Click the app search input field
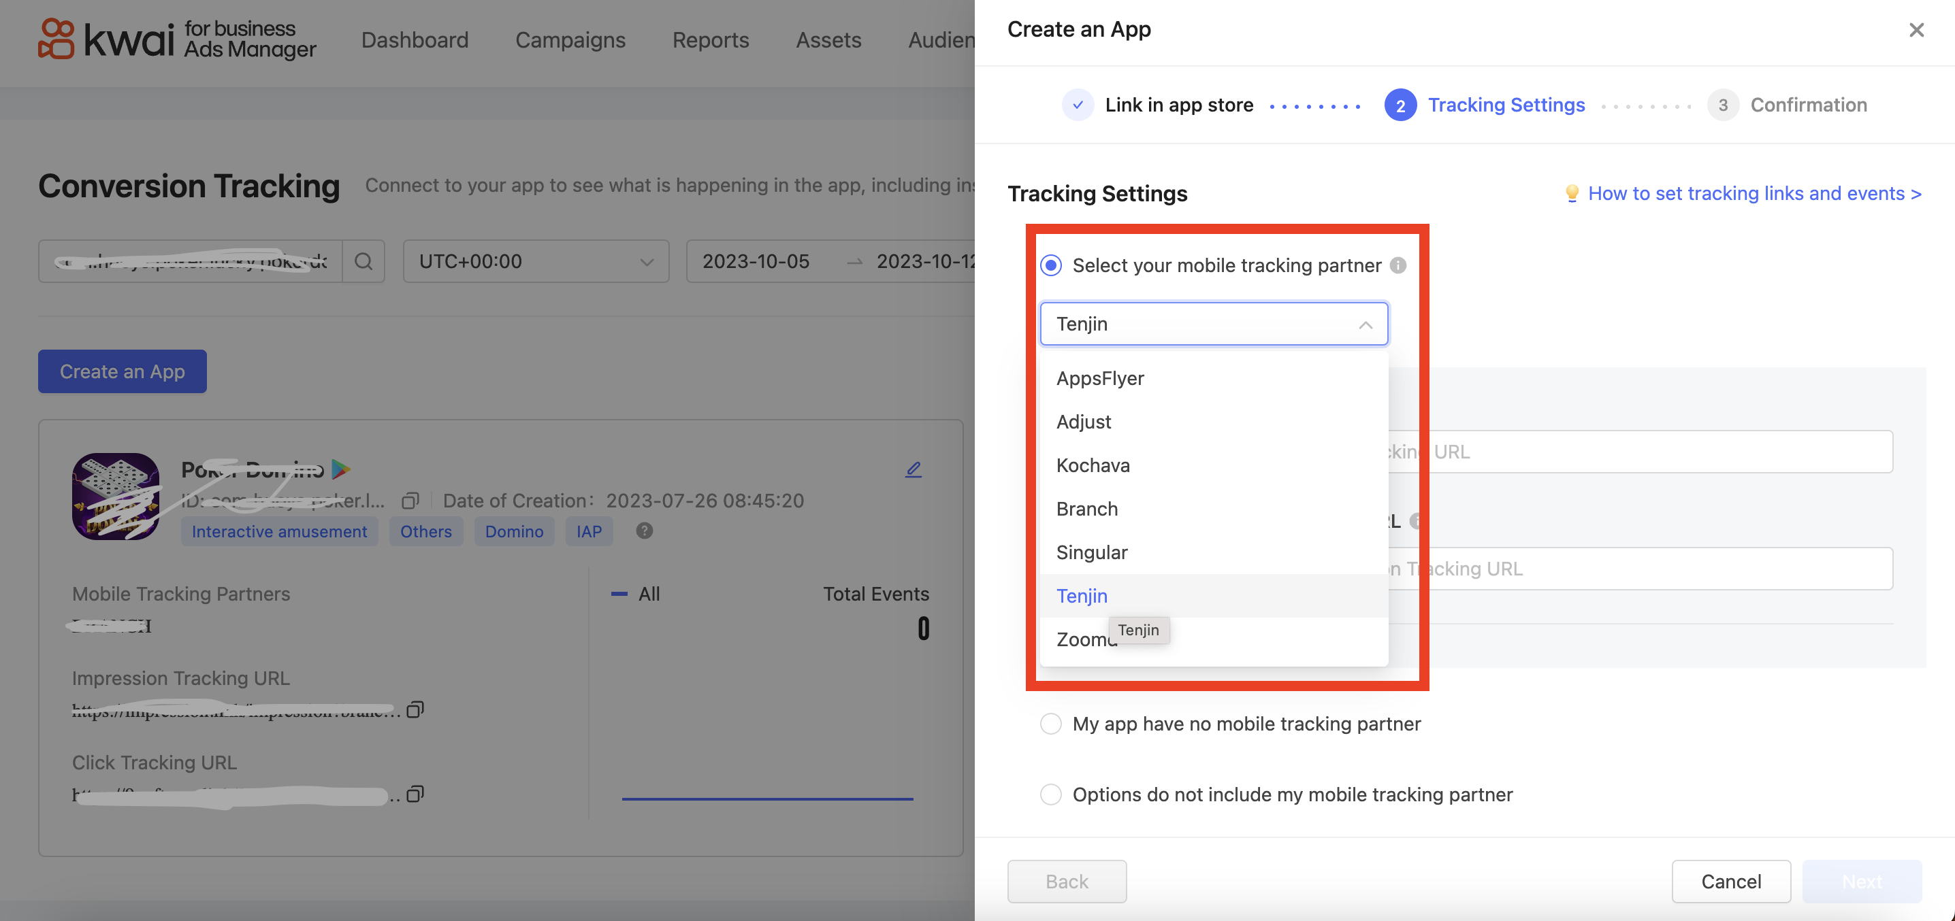Screen dimensions: 1955x921 pos(191,261)
